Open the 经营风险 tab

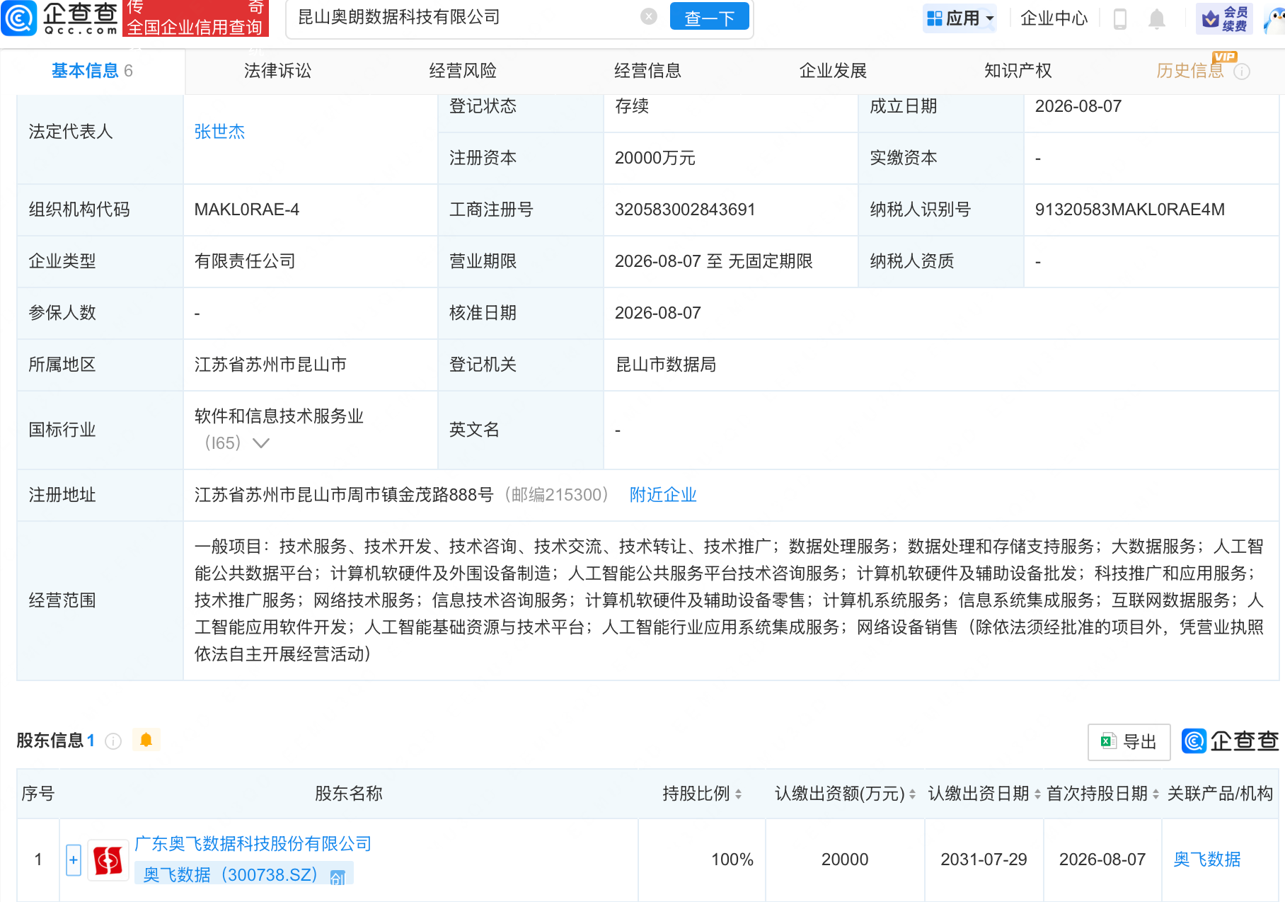coord(463,71)
